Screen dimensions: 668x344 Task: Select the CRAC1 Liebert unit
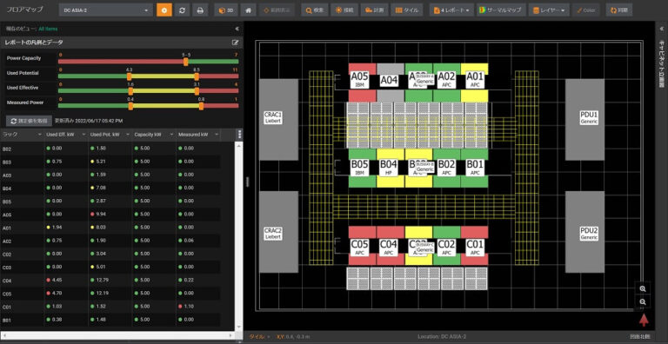pyautogui.click(x=278, y=120)
